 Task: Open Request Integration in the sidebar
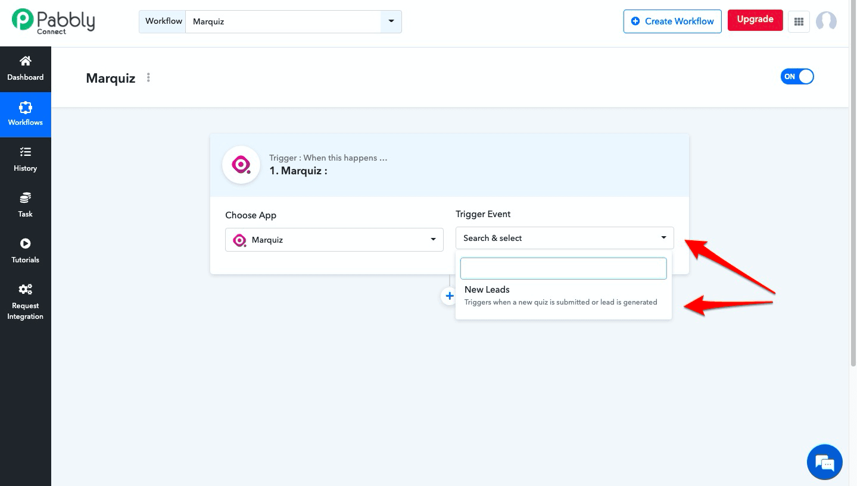click(x=26, y=302)
